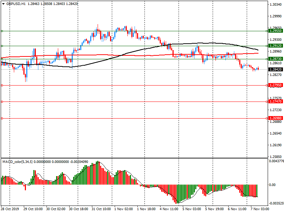Click the current price 1.28420 black label
Image resolution: width=284 pixels, height=213 pixels.
click(x=275, y=70)
